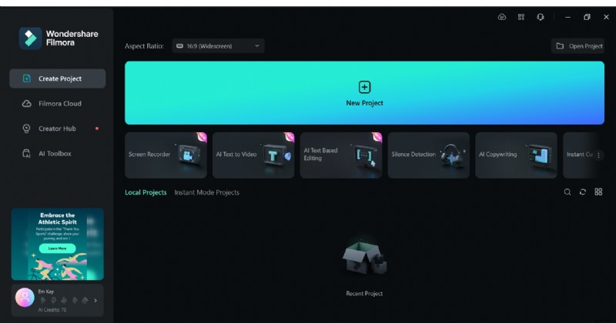Click the cloud download icon in title bar
The height and width of the screenshot is (323, 616).
click(x=502, y=17)
